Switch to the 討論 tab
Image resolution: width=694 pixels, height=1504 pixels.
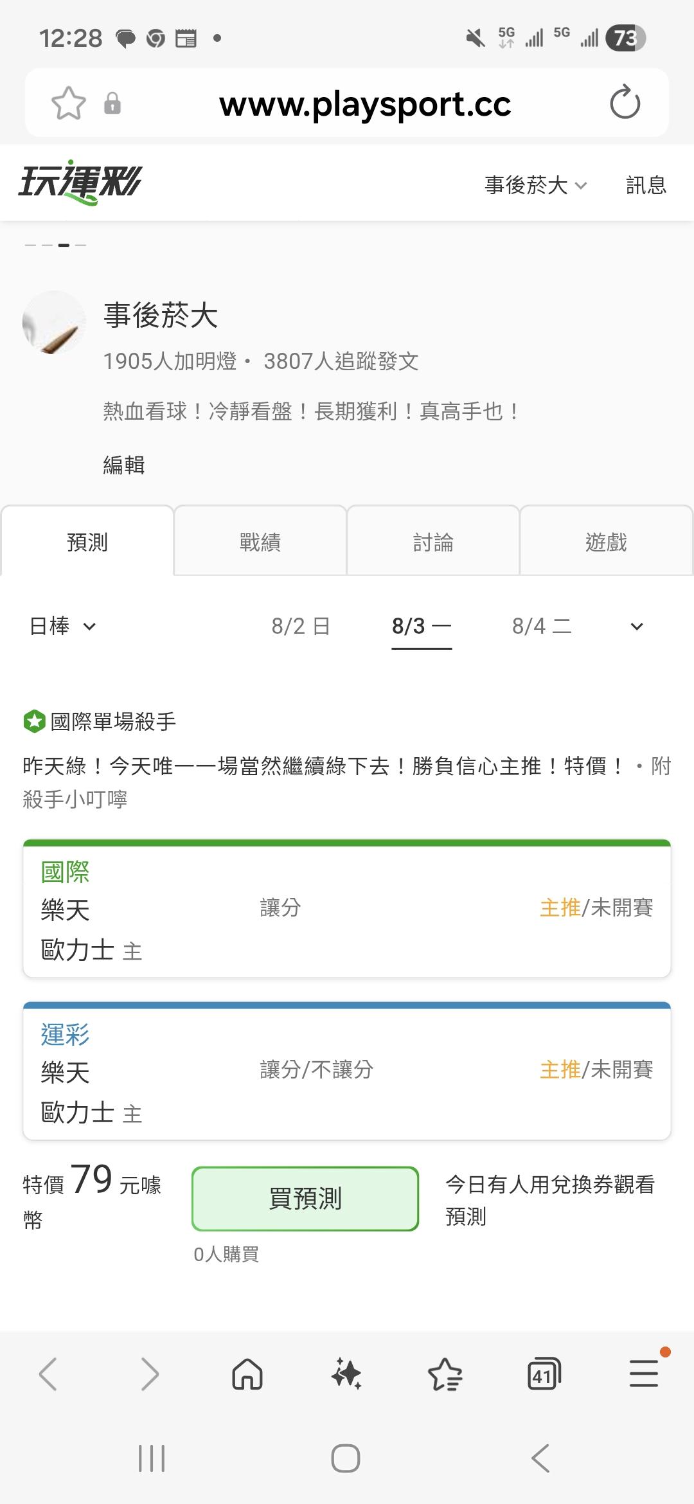click(433, 541)
